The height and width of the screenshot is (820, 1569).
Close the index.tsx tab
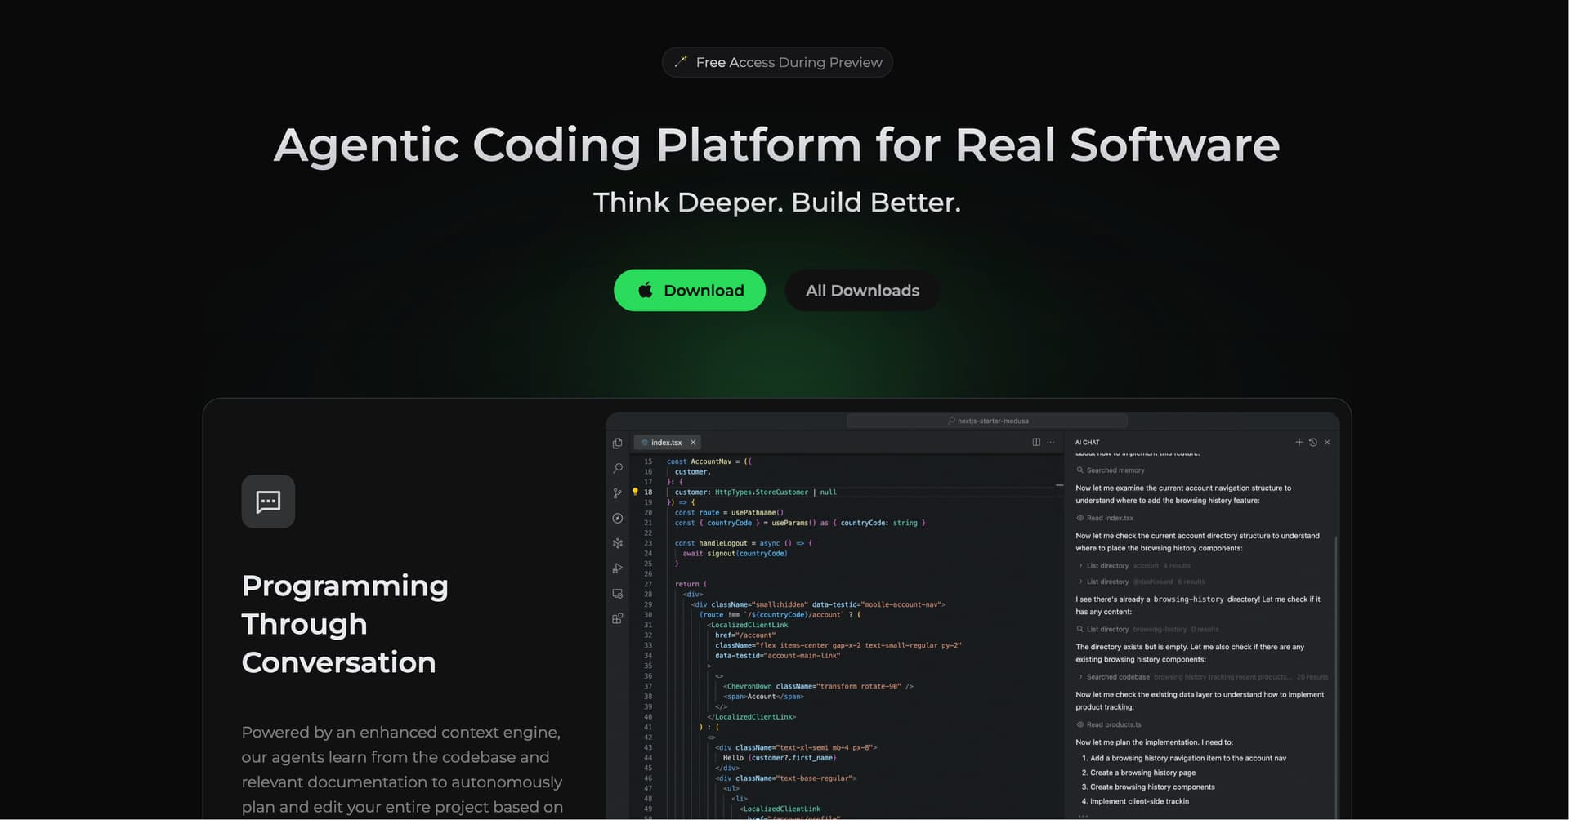tap(693, 442)
